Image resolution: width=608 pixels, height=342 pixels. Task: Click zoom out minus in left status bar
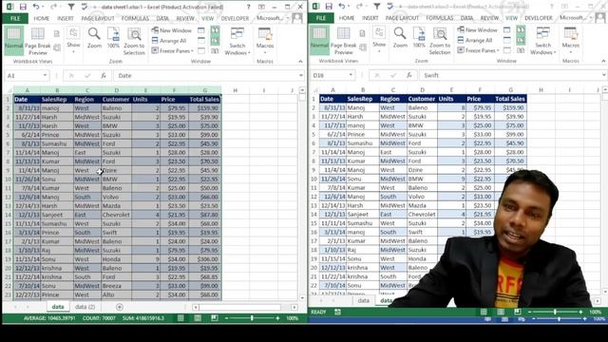pos(227,318)
